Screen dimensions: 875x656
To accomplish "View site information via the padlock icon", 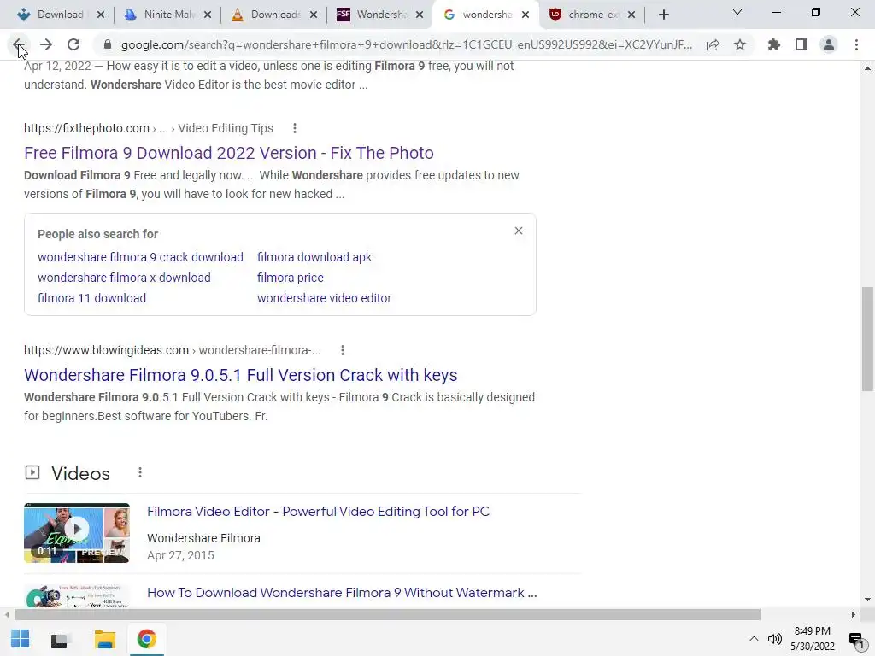I will coord(108,44).
